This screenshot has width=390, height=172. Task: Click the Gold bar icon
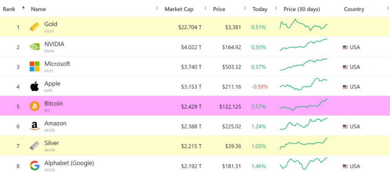tap(34, 27)
